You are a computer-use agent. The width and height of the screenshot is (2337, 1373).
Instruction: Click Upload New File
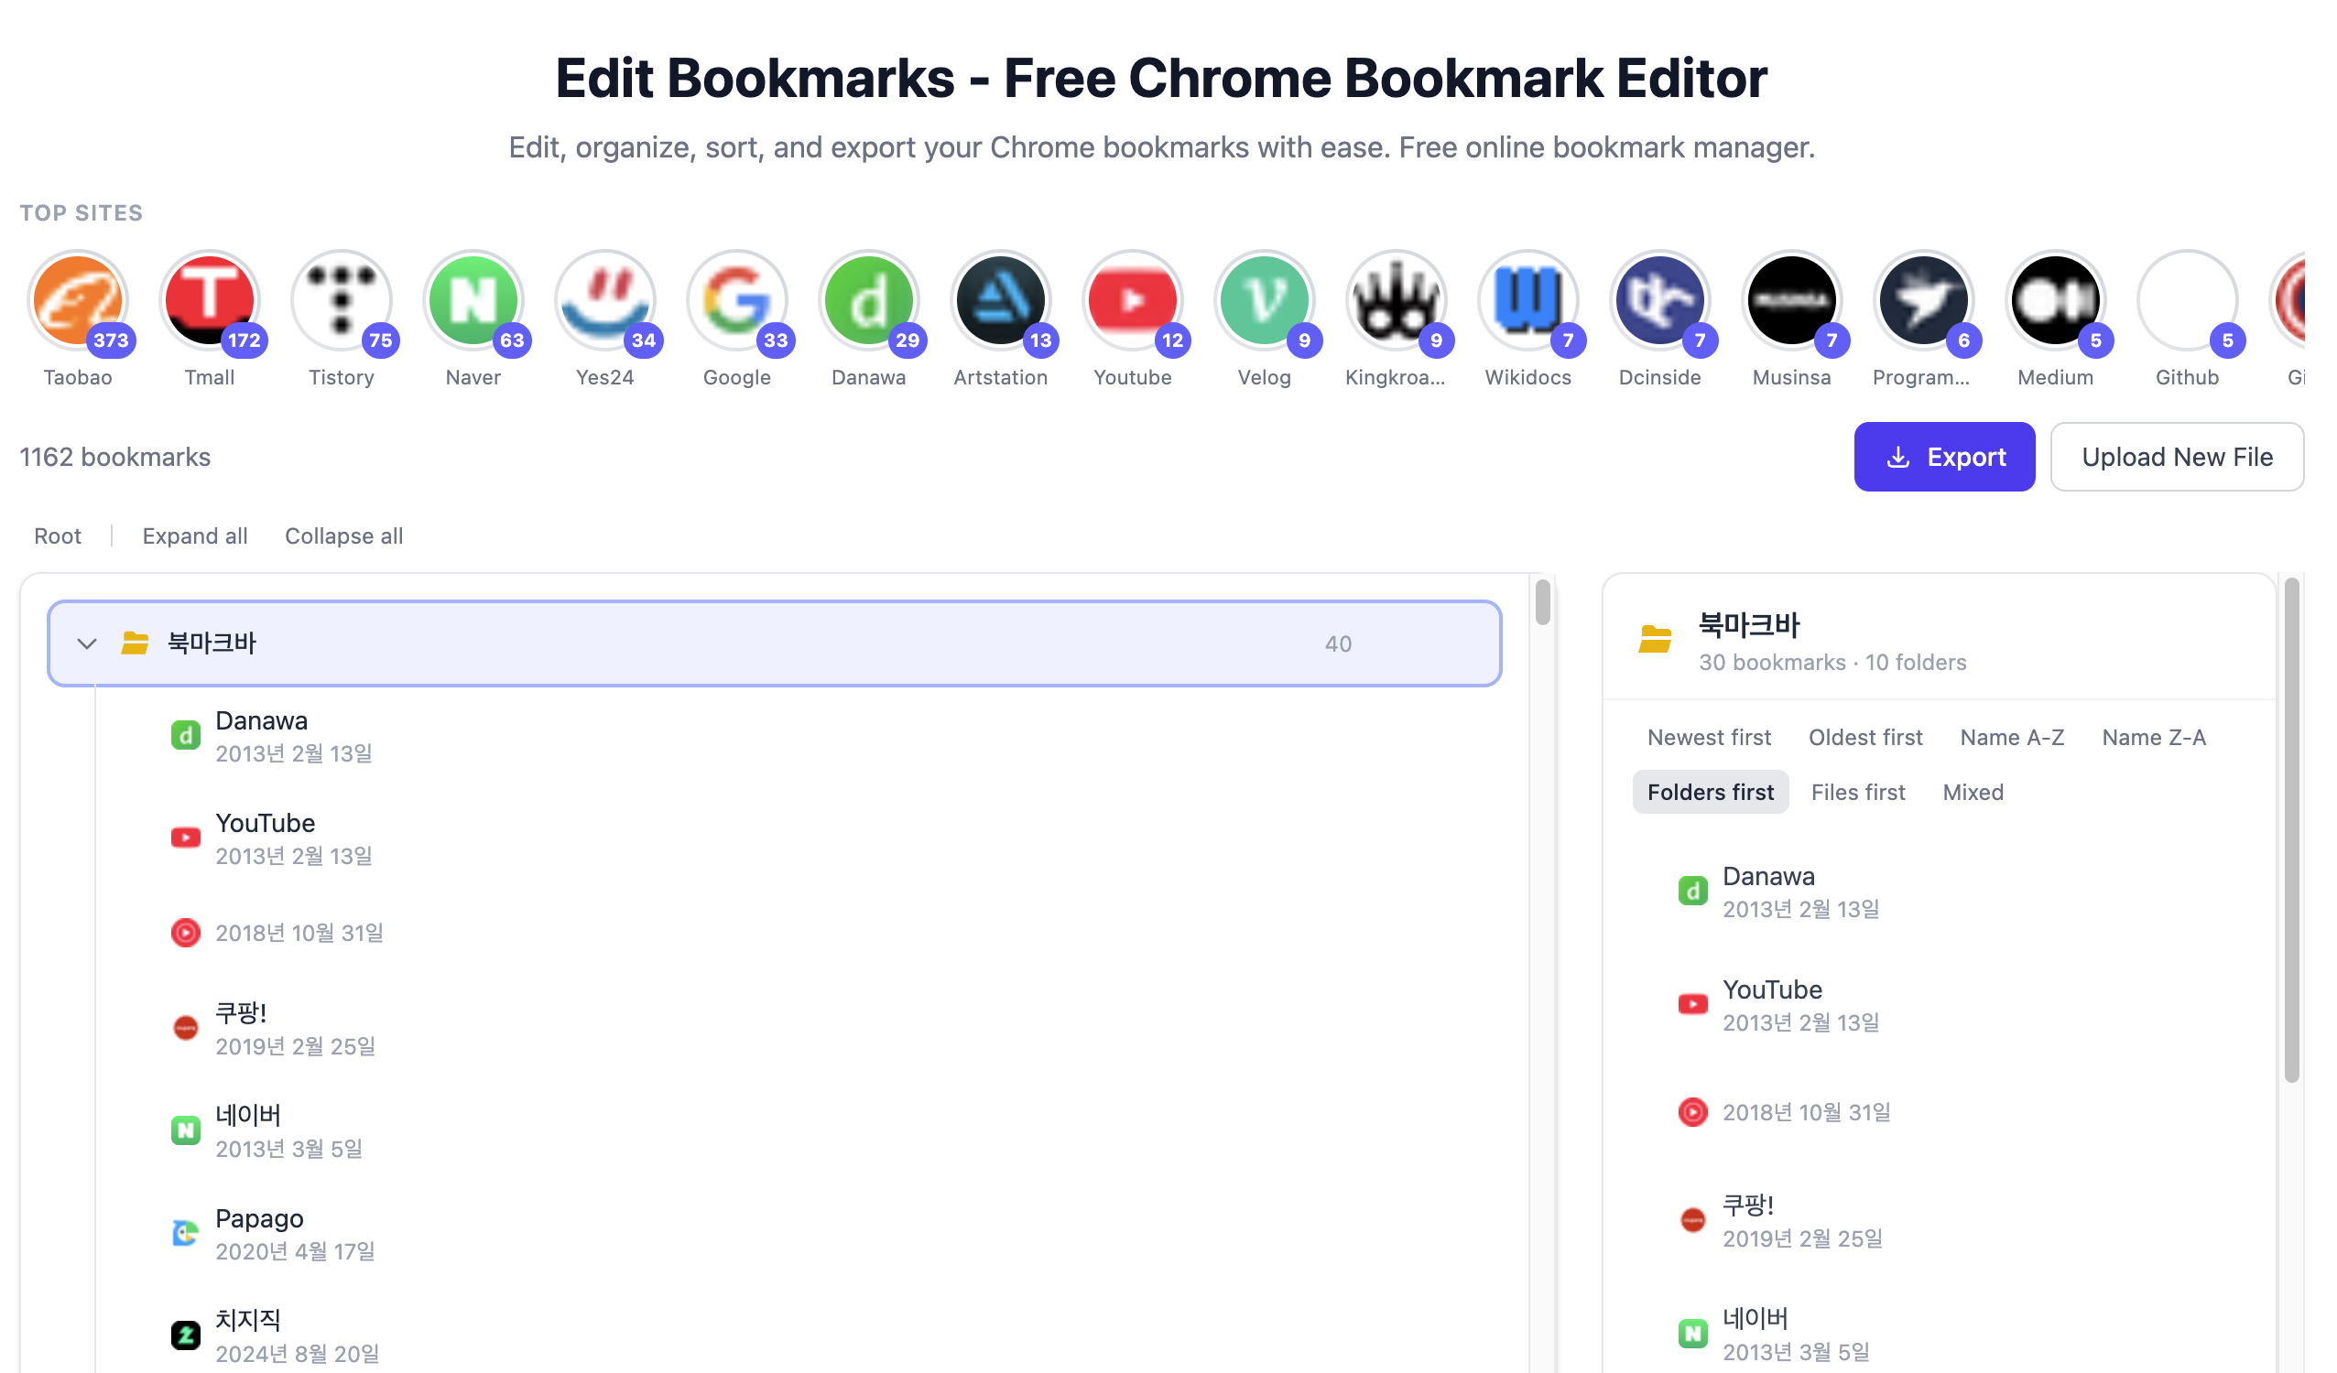click(x=2178, y=456)
